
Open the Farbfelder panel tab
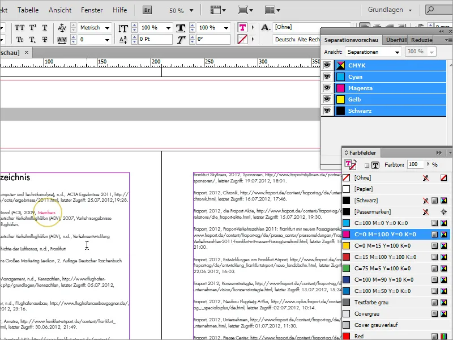tap(360, 152)
